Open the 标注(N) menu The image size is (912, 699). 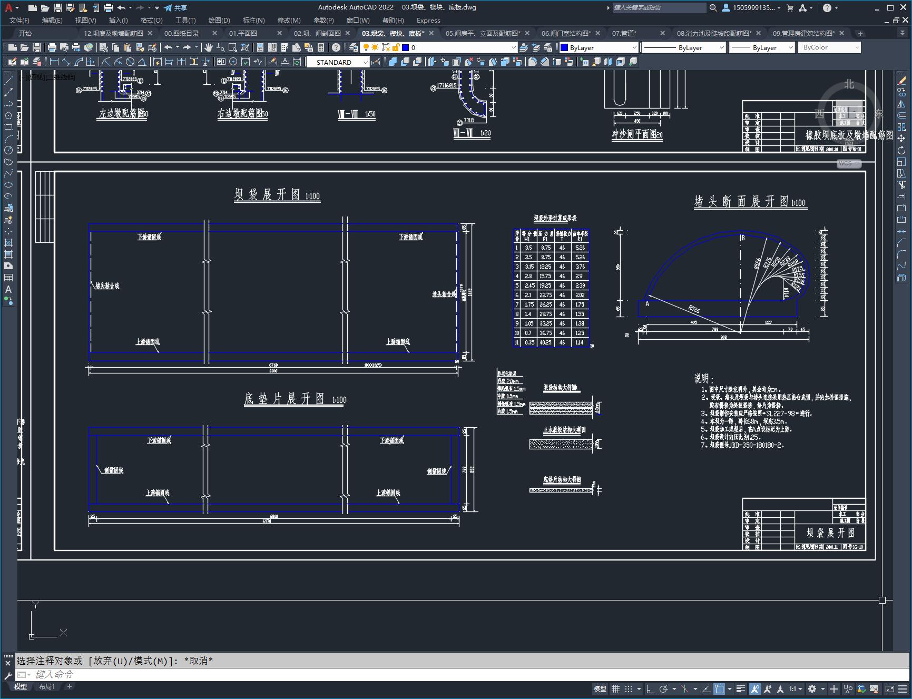[254, 20]
